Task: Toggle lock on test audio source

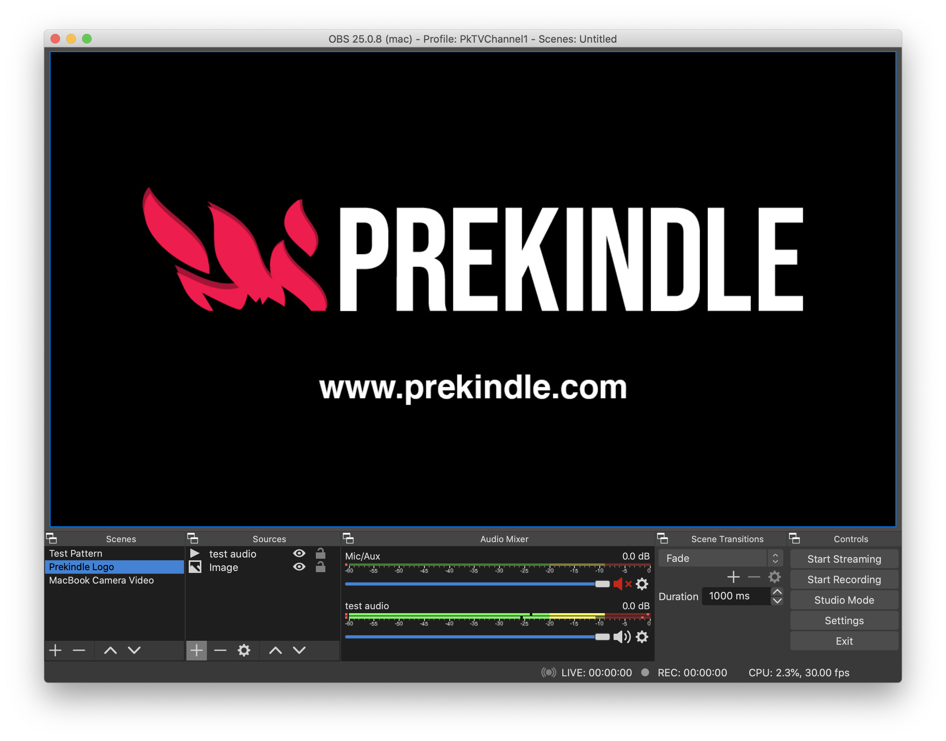Action: [320, 554]
